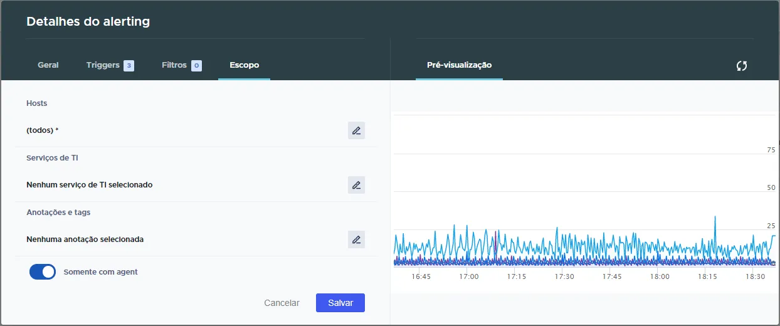Click the 50 value axis label

pyautogui.click(x=771, y=187)
